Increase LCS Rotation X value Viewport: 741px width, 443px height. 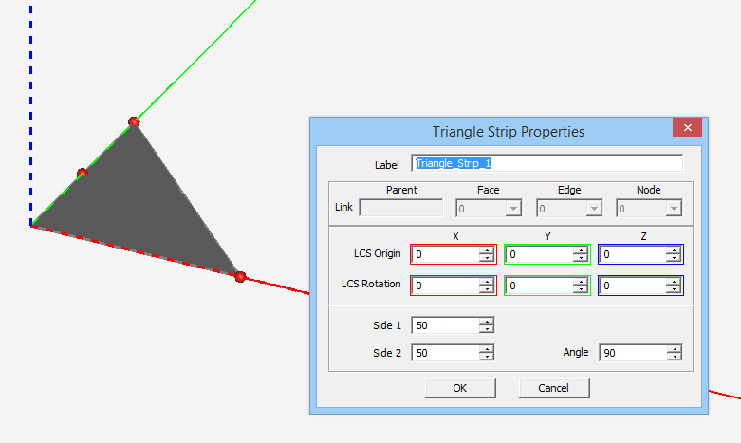(487, 282)
